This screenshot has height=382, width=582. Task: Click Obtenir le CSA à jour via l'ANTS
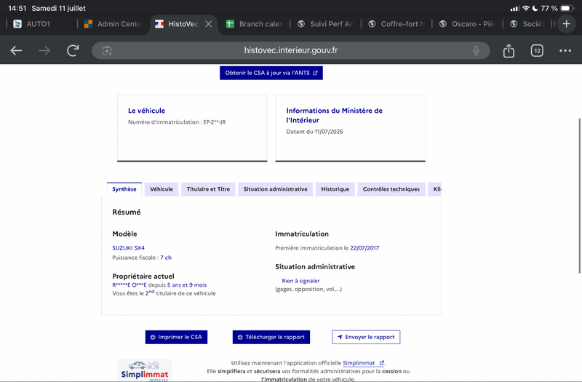[271, 73]
